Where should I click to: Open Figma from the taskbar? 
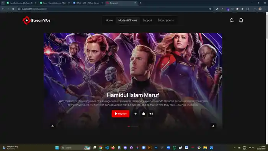click(x=137, y=148)
